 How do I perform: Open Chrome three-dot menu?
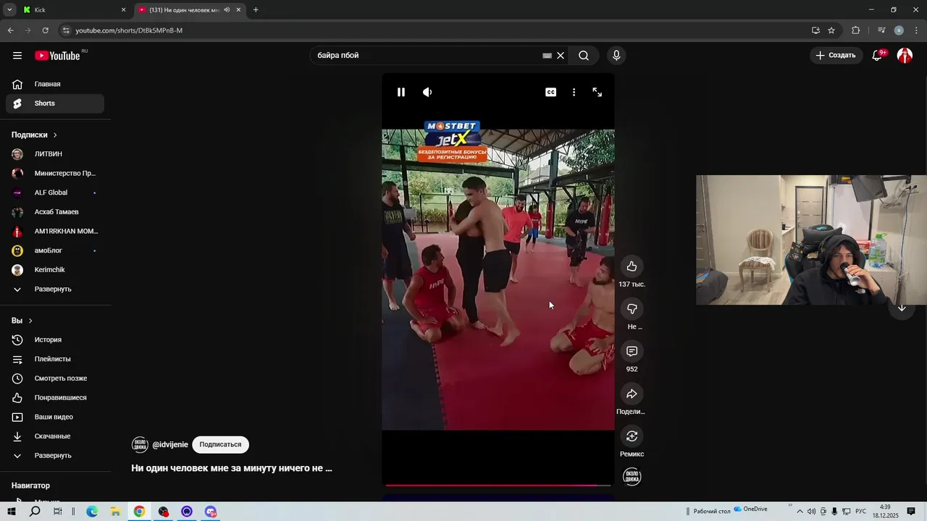(x=915, y=30)
